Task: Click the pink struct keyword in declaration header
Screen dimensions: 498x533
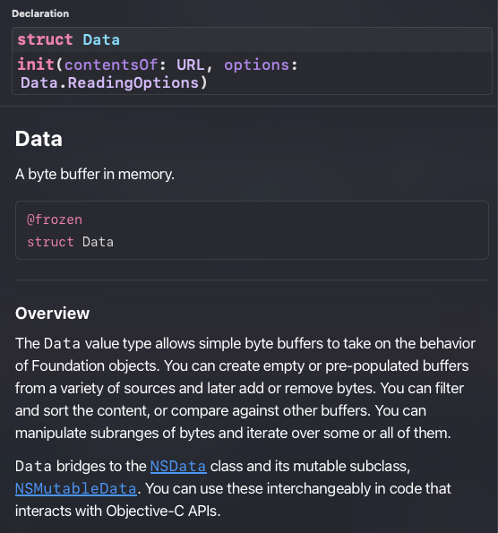Action: click(x=45, y=39)
